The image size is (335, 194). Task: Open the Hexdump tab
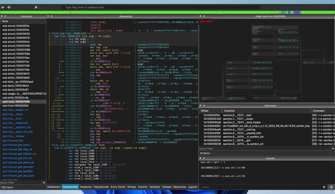click(x=86, y=187)
